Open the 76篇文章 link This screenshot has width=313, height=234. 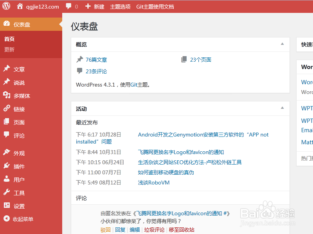(x=96, y=60)
